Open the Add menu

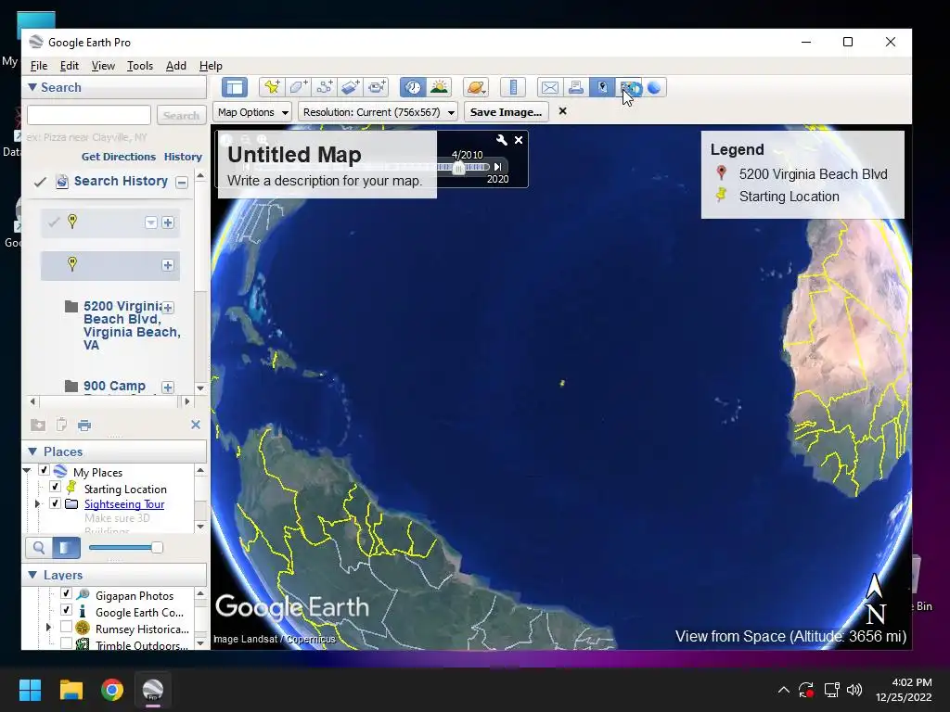(176, 66)
